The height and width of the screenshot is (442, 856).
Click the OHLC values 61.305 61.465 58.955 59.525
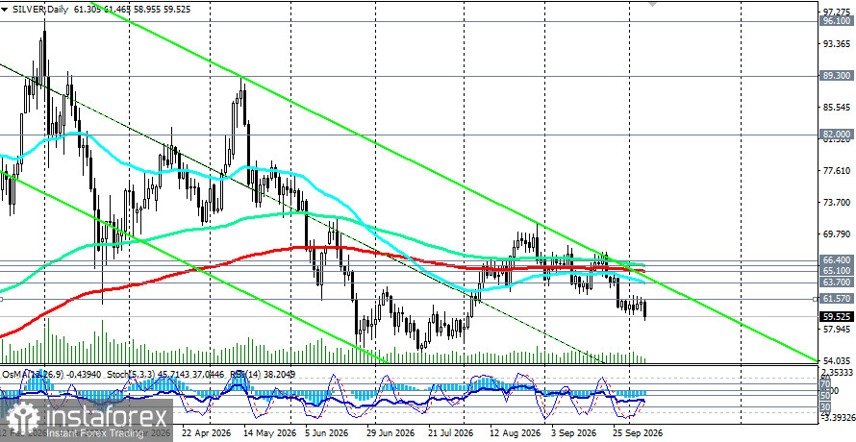130,10
